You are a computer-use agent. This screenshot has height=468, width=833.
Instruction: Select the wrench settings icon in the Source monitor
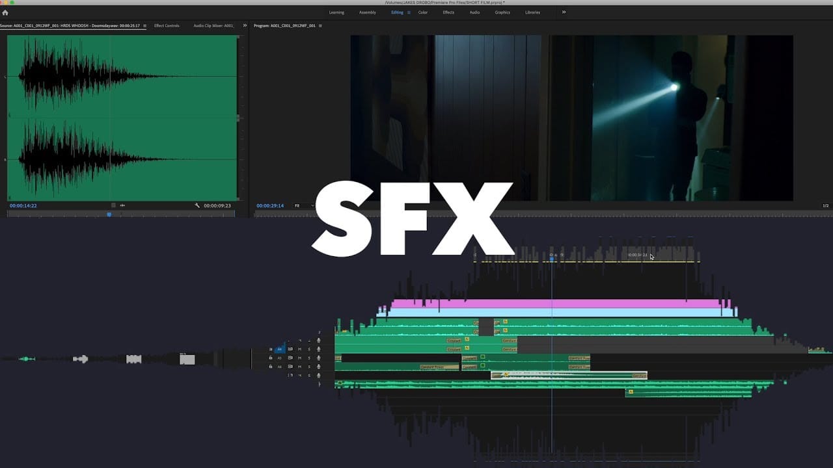coord(197,205)
